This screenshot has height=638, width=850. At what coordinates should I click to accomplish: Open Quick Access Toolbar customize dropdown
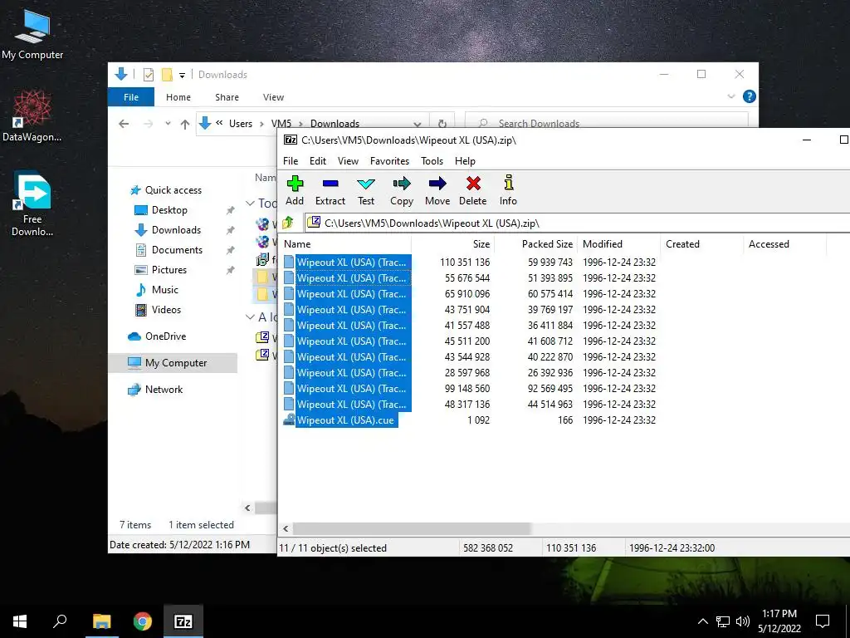pyautogui.click(x=182, y=75)
